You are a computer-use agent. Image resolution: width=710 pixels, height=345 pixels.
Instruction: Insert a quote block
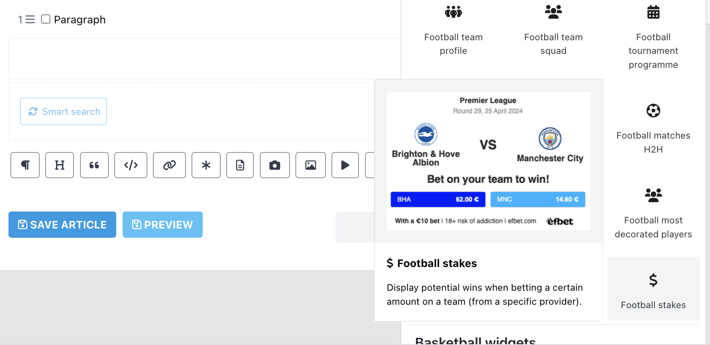click(94, 165)
